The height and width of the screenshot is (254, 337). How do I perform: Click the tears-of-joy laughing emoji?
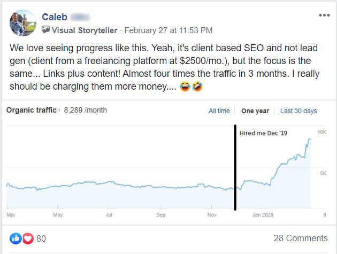[185, 86]
